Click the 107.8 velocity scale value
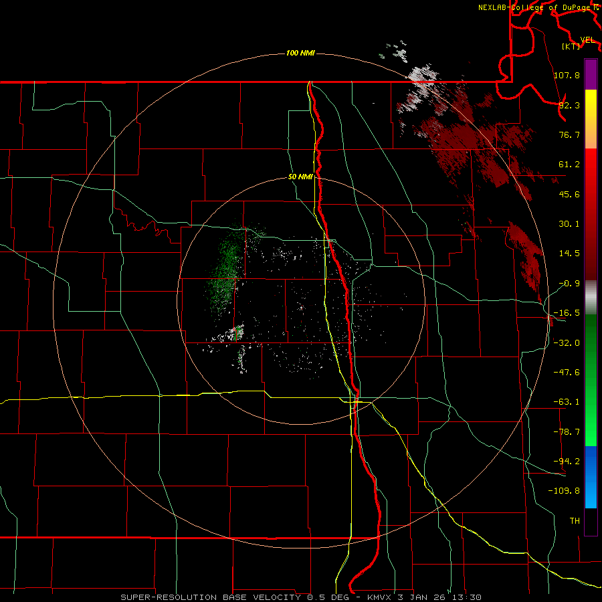This screenshot has height=602, width=602. pos(567,75)
